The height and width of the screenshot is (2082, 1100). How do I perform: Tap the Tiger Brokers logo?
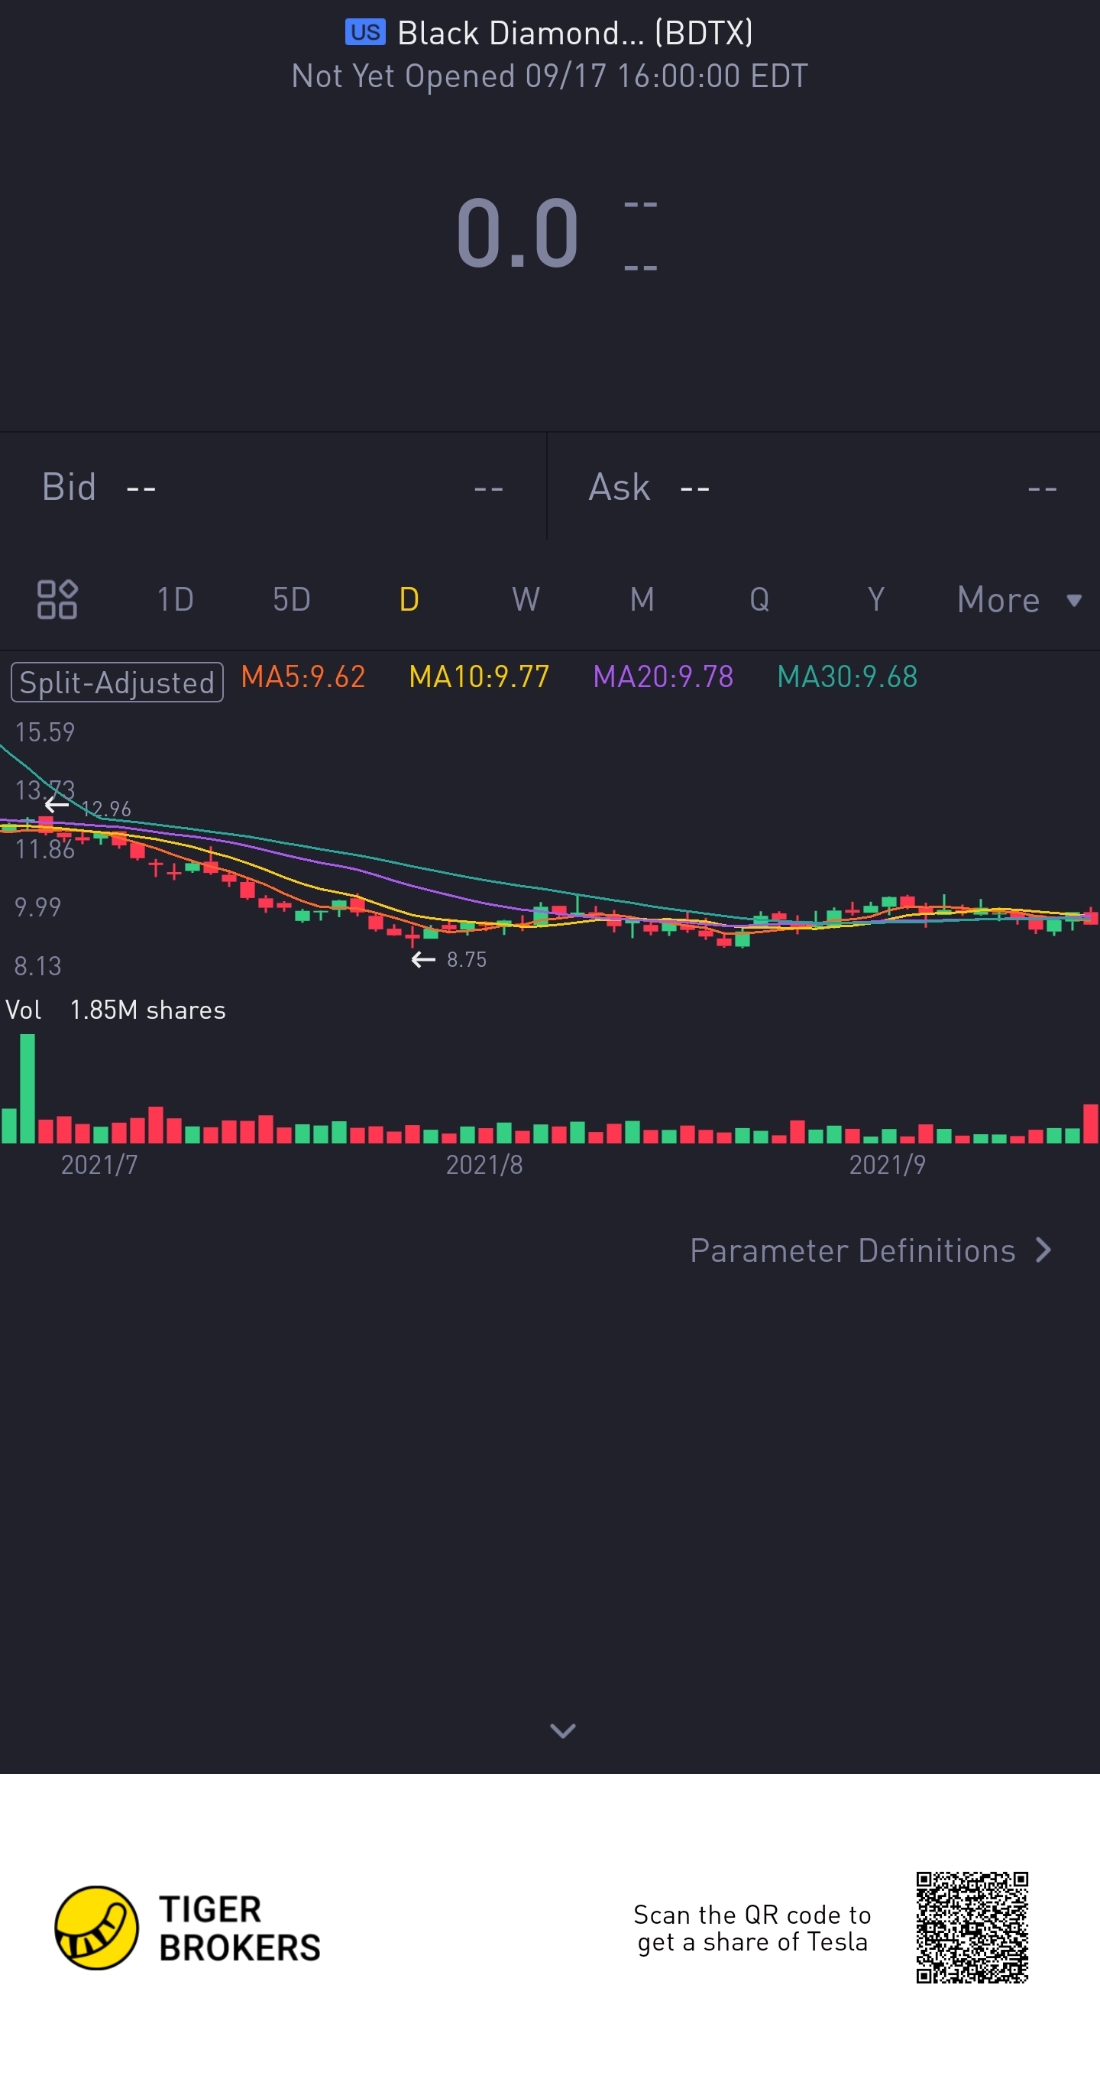pyautogui.click(x=187, y=1928)
